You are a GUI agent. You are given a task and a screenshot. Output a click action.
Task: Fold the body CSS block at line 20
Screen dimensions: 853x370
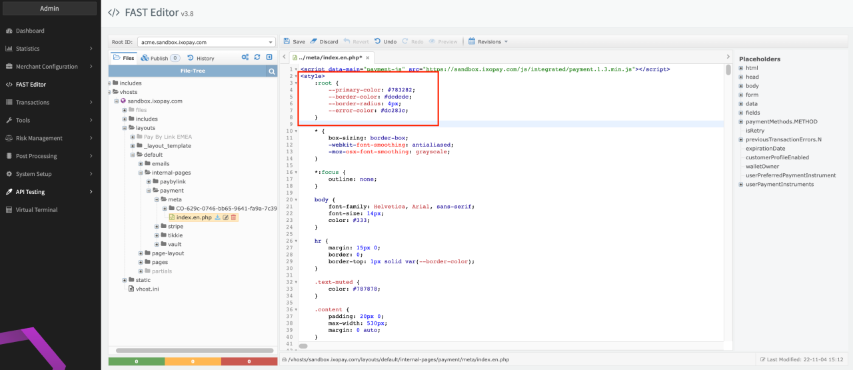pos(296,199)
